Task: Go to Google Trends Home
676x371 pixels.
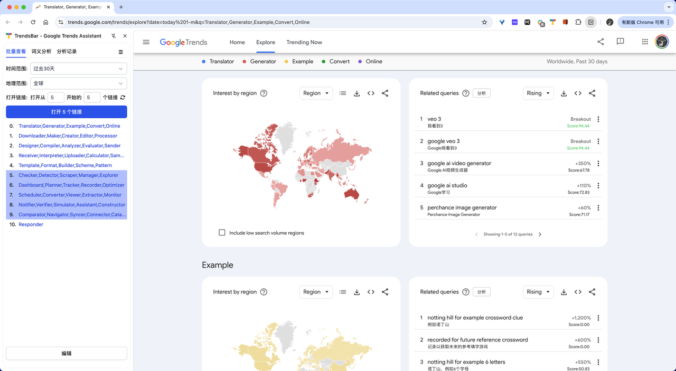Action: tap(237, 42)
